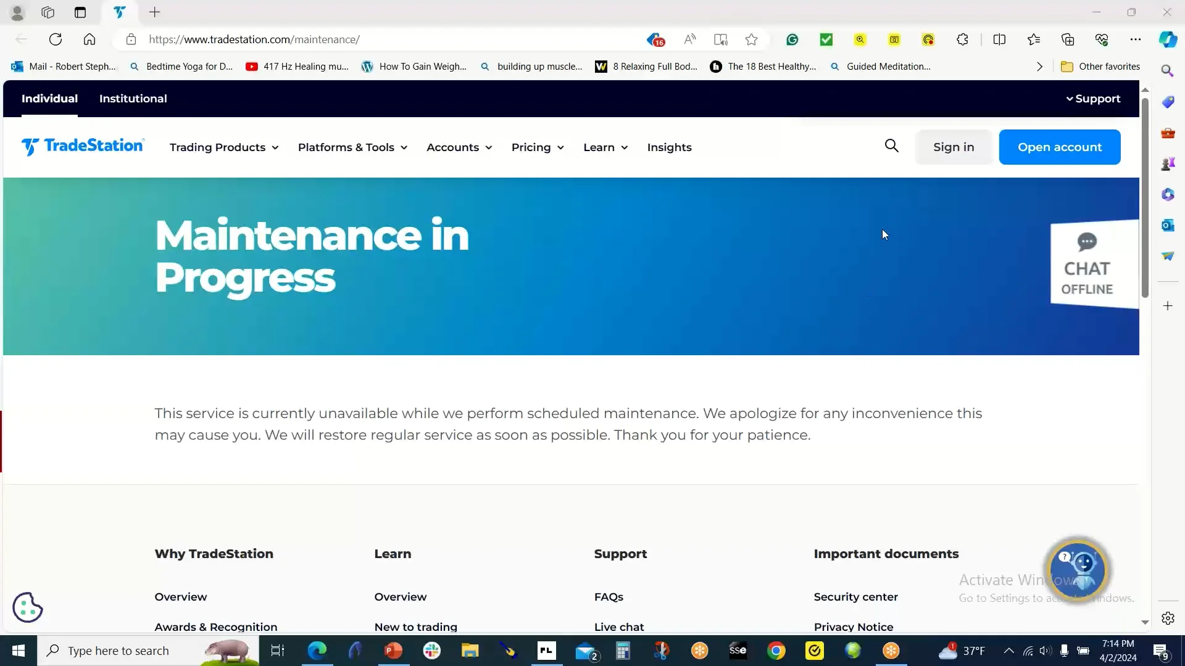Open the Split screen icon

point(1000,39)
